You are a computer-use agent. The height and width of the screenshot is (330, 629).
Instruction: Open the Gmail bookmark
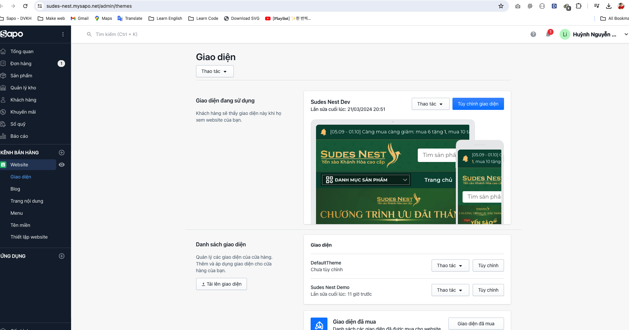click(80, 18)
